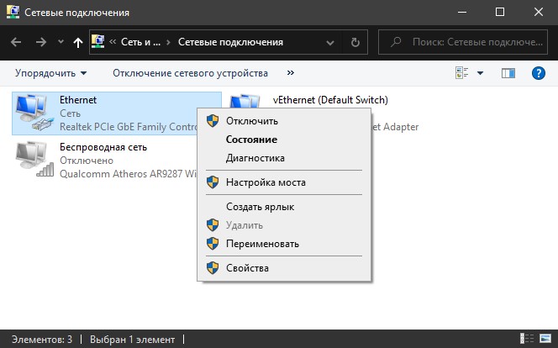Click the shield icon beside Свойства
Image resolution: width=558 pixels, height=348 pixels.
213,268
